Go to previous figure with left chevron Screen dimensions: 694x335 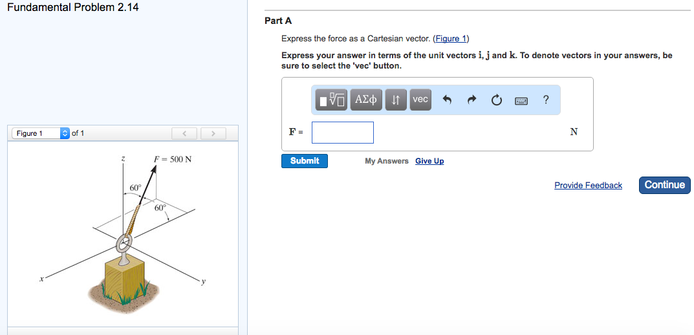(185, 134)
